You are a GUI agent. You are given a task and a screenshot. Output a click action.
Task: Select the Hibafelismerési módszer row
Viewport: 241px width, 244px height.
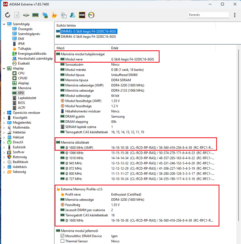(x=135, y=111)
